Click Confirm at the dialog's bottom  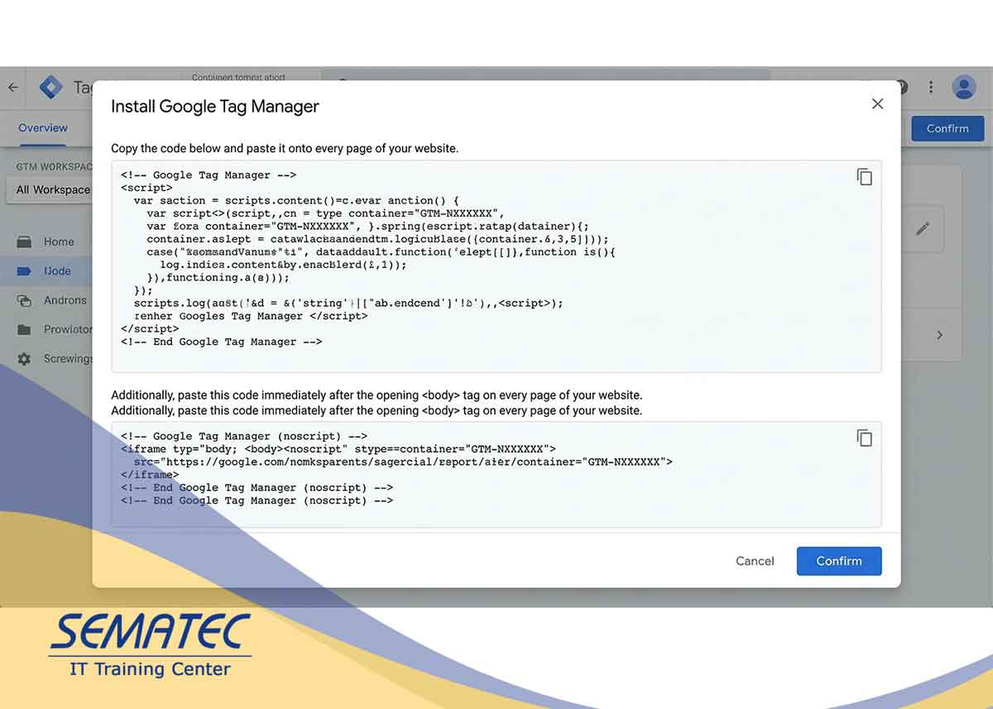pos(839,561)
